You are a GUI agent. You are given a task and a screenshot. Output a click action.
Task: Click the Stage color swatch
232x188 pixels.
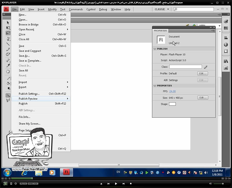pyautogui.click(x=172, y=104)
